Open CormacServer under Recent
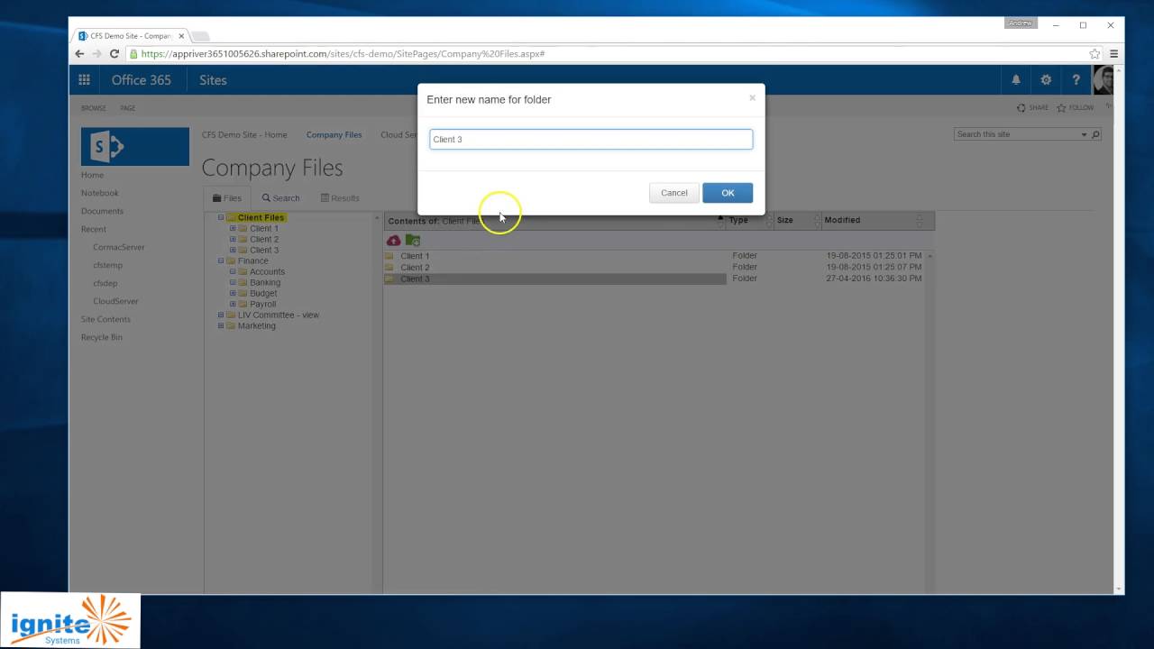This screenshot has height=649, width=1154. click(119, 247)
